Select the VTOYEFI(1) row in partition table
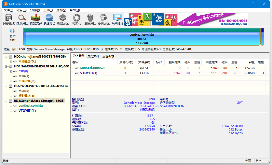The height and width of the screenshot is (165, 272). 88,73
